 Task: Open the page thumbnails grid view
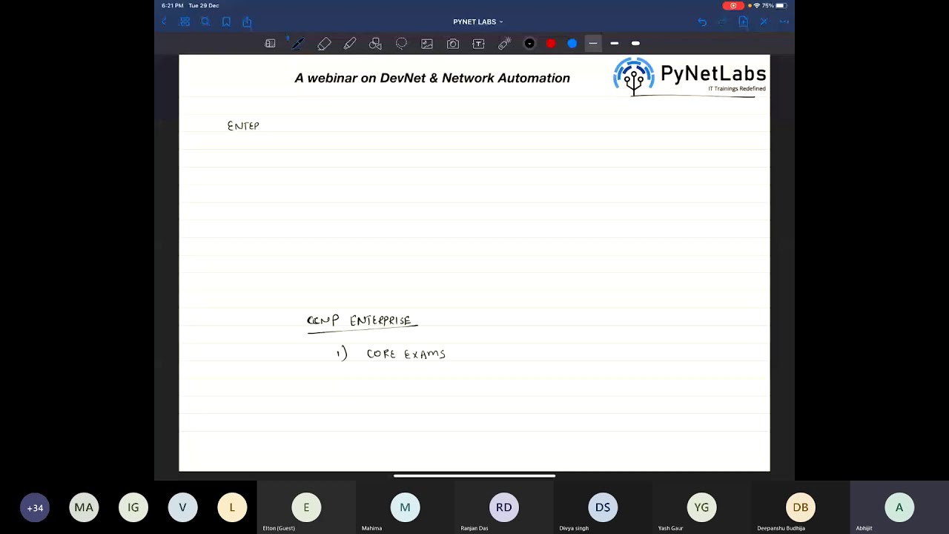tap(185, 22)
